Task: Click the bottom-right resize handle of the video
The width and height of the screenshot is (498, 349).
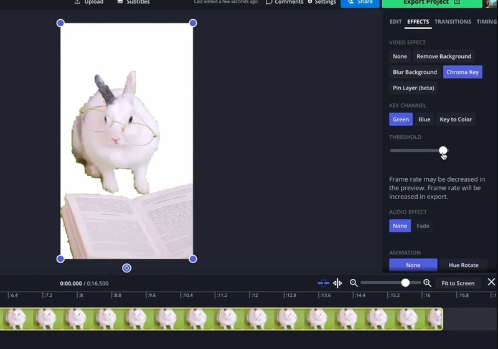Action: pos(193,259)
